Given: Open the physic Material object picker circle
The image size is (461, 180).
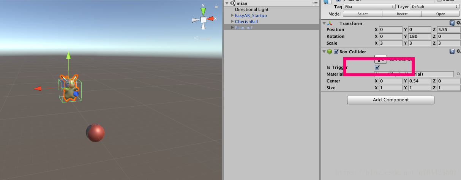Looking at the screenshot, I should [458, 74].
